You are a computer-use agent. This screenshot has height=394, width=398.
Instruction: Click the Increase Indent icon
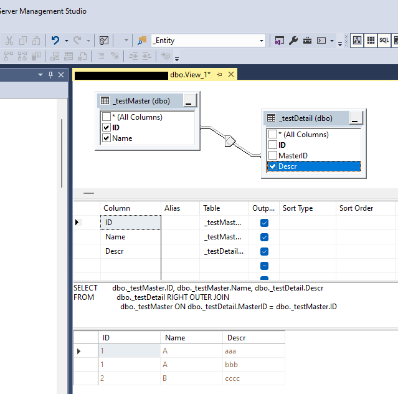[147, 56]
